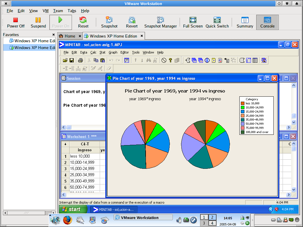Click the VMware Power Off button
The width and height of the screenshot is (303, 227).
click(16, 22)
